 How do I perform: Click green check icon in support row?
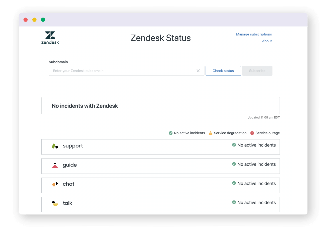click(x=234, y=145)
